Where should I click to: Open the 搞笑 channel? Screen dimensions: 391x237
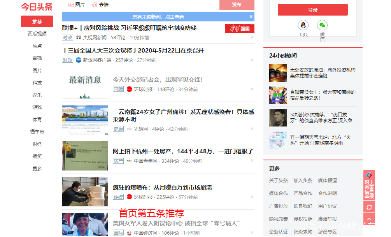coord(37,156)
